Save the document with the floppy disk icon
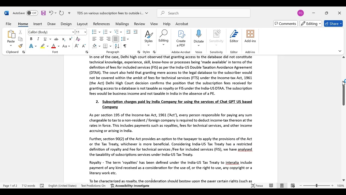 click(x=43, y=13)
